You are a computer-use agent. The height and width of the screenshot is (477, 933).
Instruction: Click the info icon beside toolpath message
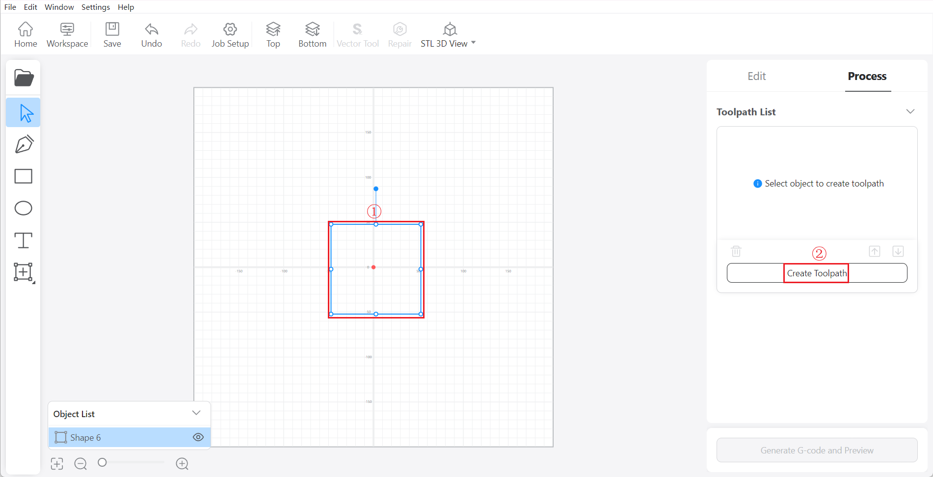click(x=758, y=184)
